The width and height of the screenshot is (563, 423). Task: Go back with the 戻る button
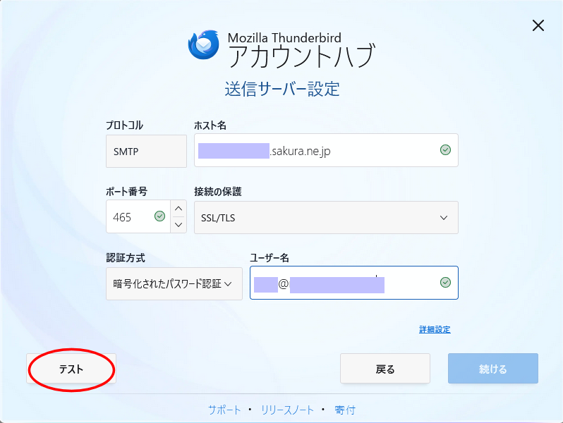(385, 369)
